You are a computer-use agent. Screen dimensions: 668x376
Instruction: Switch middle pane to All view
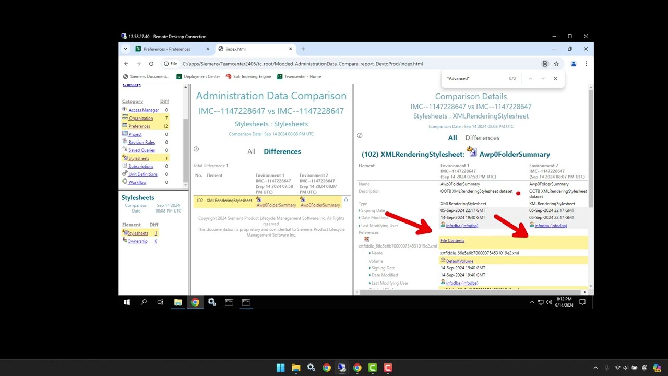[x=252, y=151]
